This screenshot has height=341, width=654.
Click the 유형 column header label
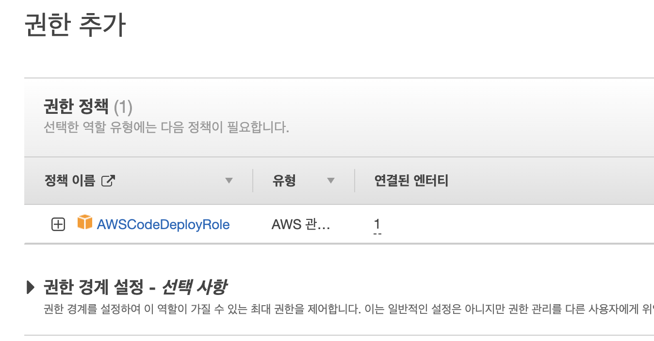284,181
